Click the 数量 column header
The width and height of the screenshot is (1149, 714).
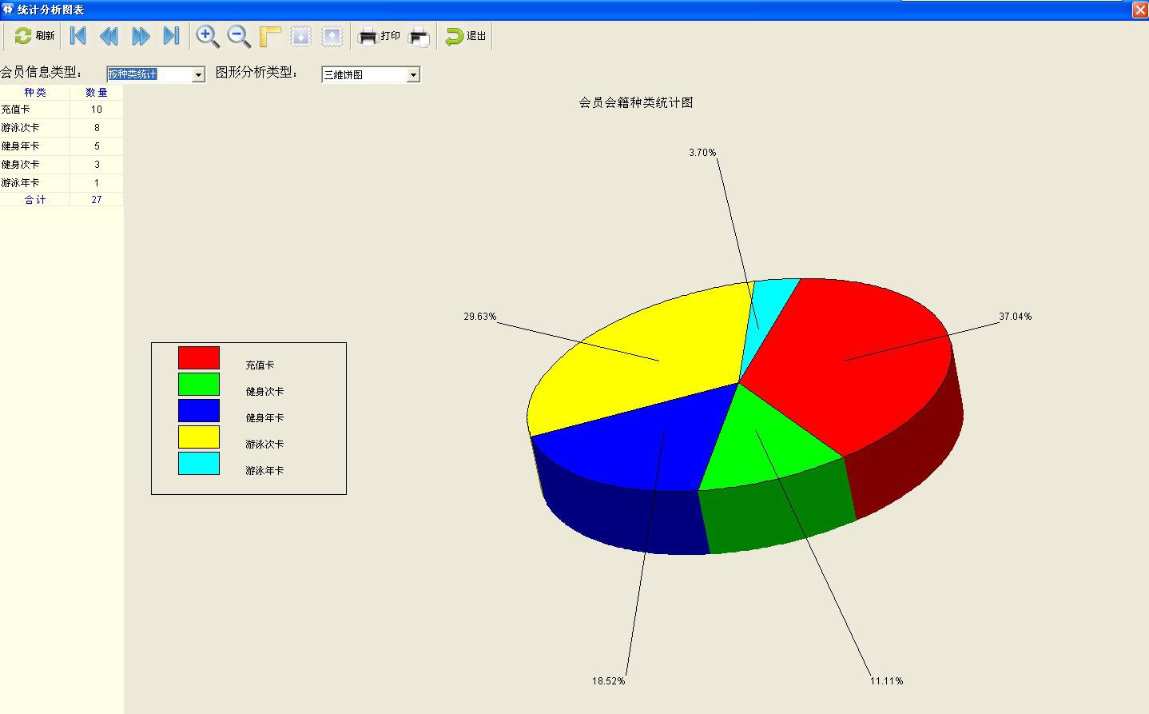(97, 93)
